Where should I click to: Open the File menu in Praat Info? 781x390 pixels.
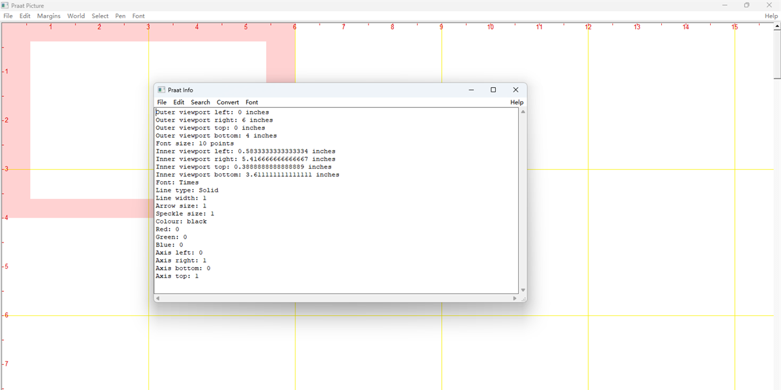point(161,102)
